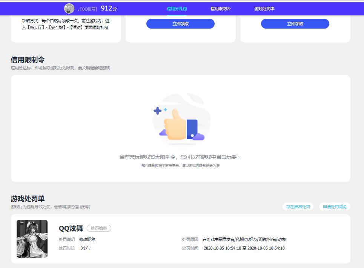Switch to 信用分礼包 tab
Viewport: 364px width, 268px height.
click(177, 9)
